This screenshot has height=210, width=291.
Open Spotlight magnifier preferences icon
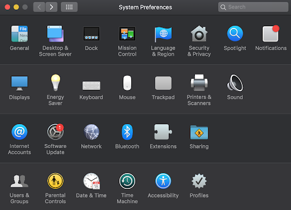pos(235,34)
